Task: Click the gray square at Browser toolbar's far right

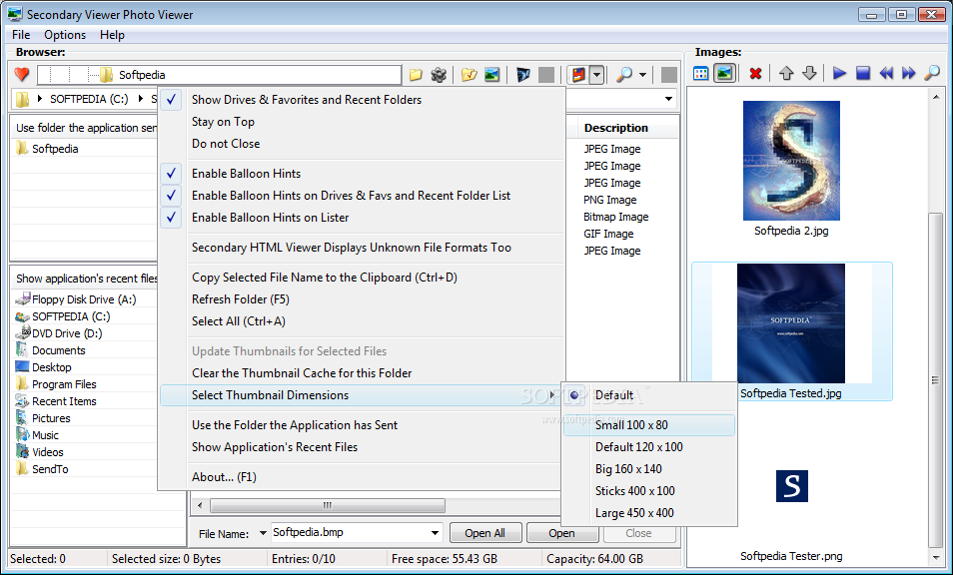Action: [669, 75]
